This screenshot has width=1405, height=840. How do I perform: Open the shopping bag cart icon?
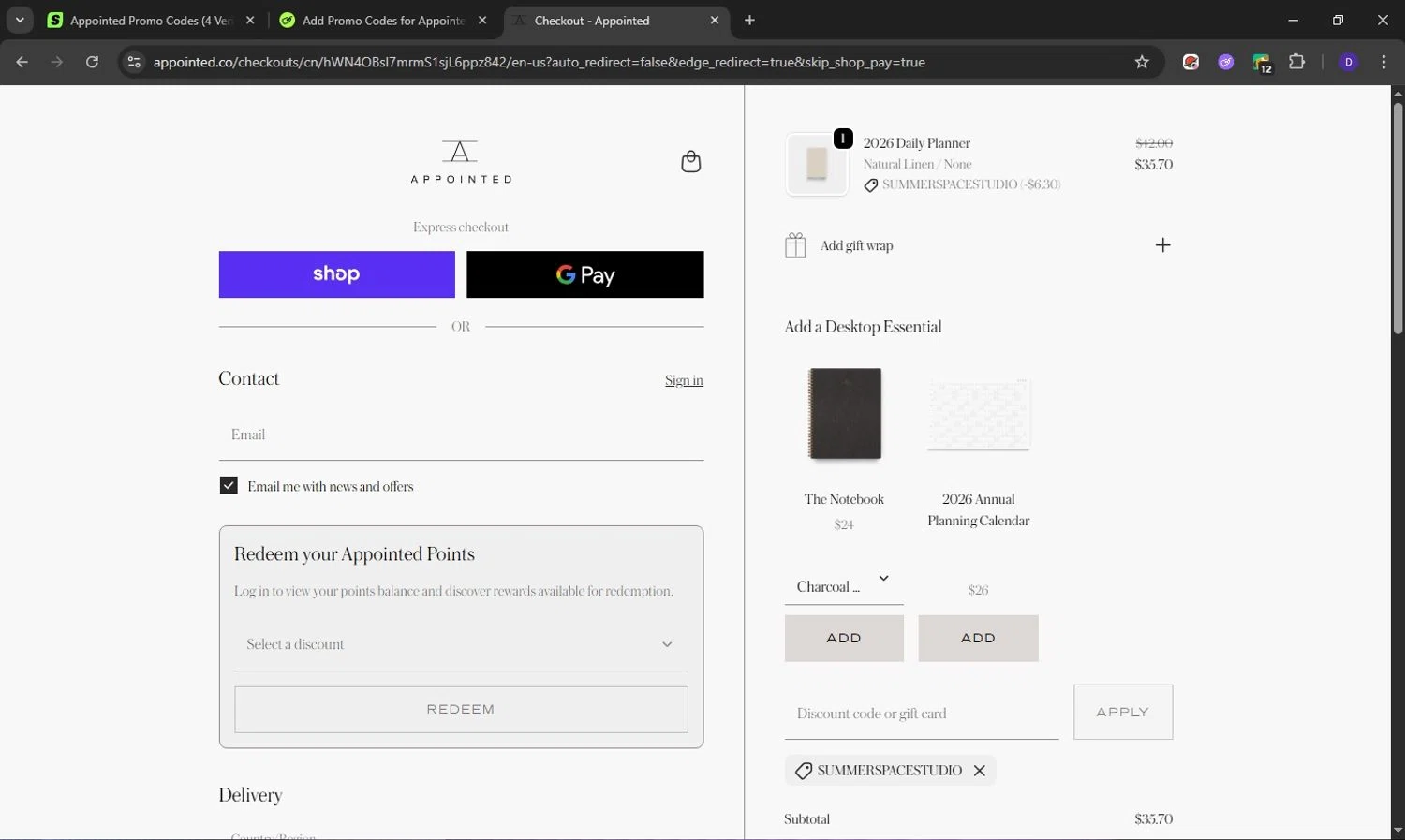click(690, 161)
